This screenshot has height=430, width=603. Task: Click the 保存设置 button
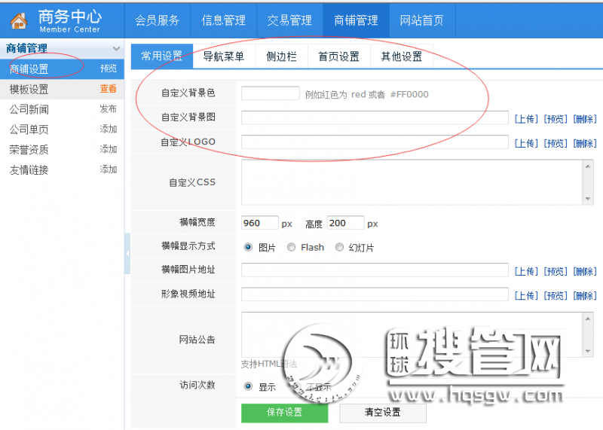click(284, 413)
